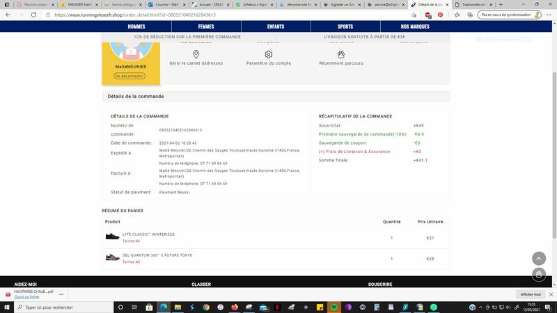
Task: Launch Firefox from taskbar
Action: coord(235,307)
